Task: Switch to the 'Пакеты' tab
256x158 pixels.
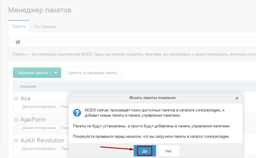Action: click(x=19, y=27)
